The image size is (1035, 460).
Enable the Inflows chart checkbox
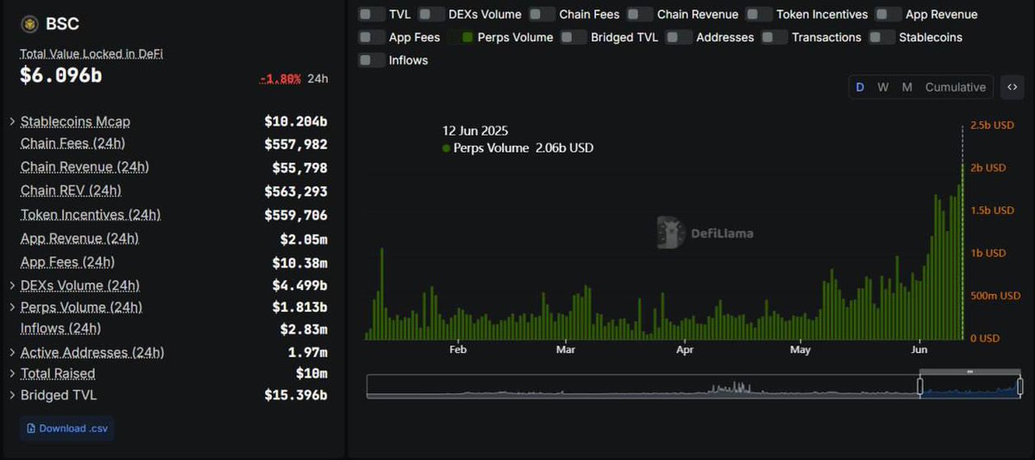[372, 60]
